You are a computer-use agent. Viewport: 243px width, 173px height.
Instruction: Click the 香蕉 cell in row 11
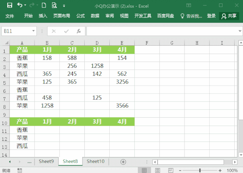point(22,130)
